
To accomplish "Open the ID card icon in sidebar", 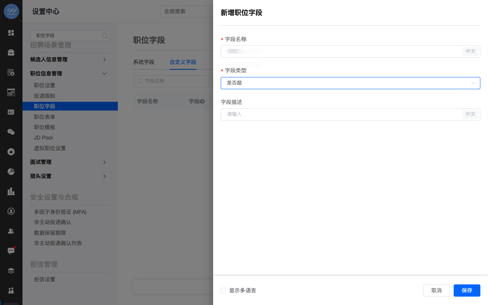I will [11, 112].
